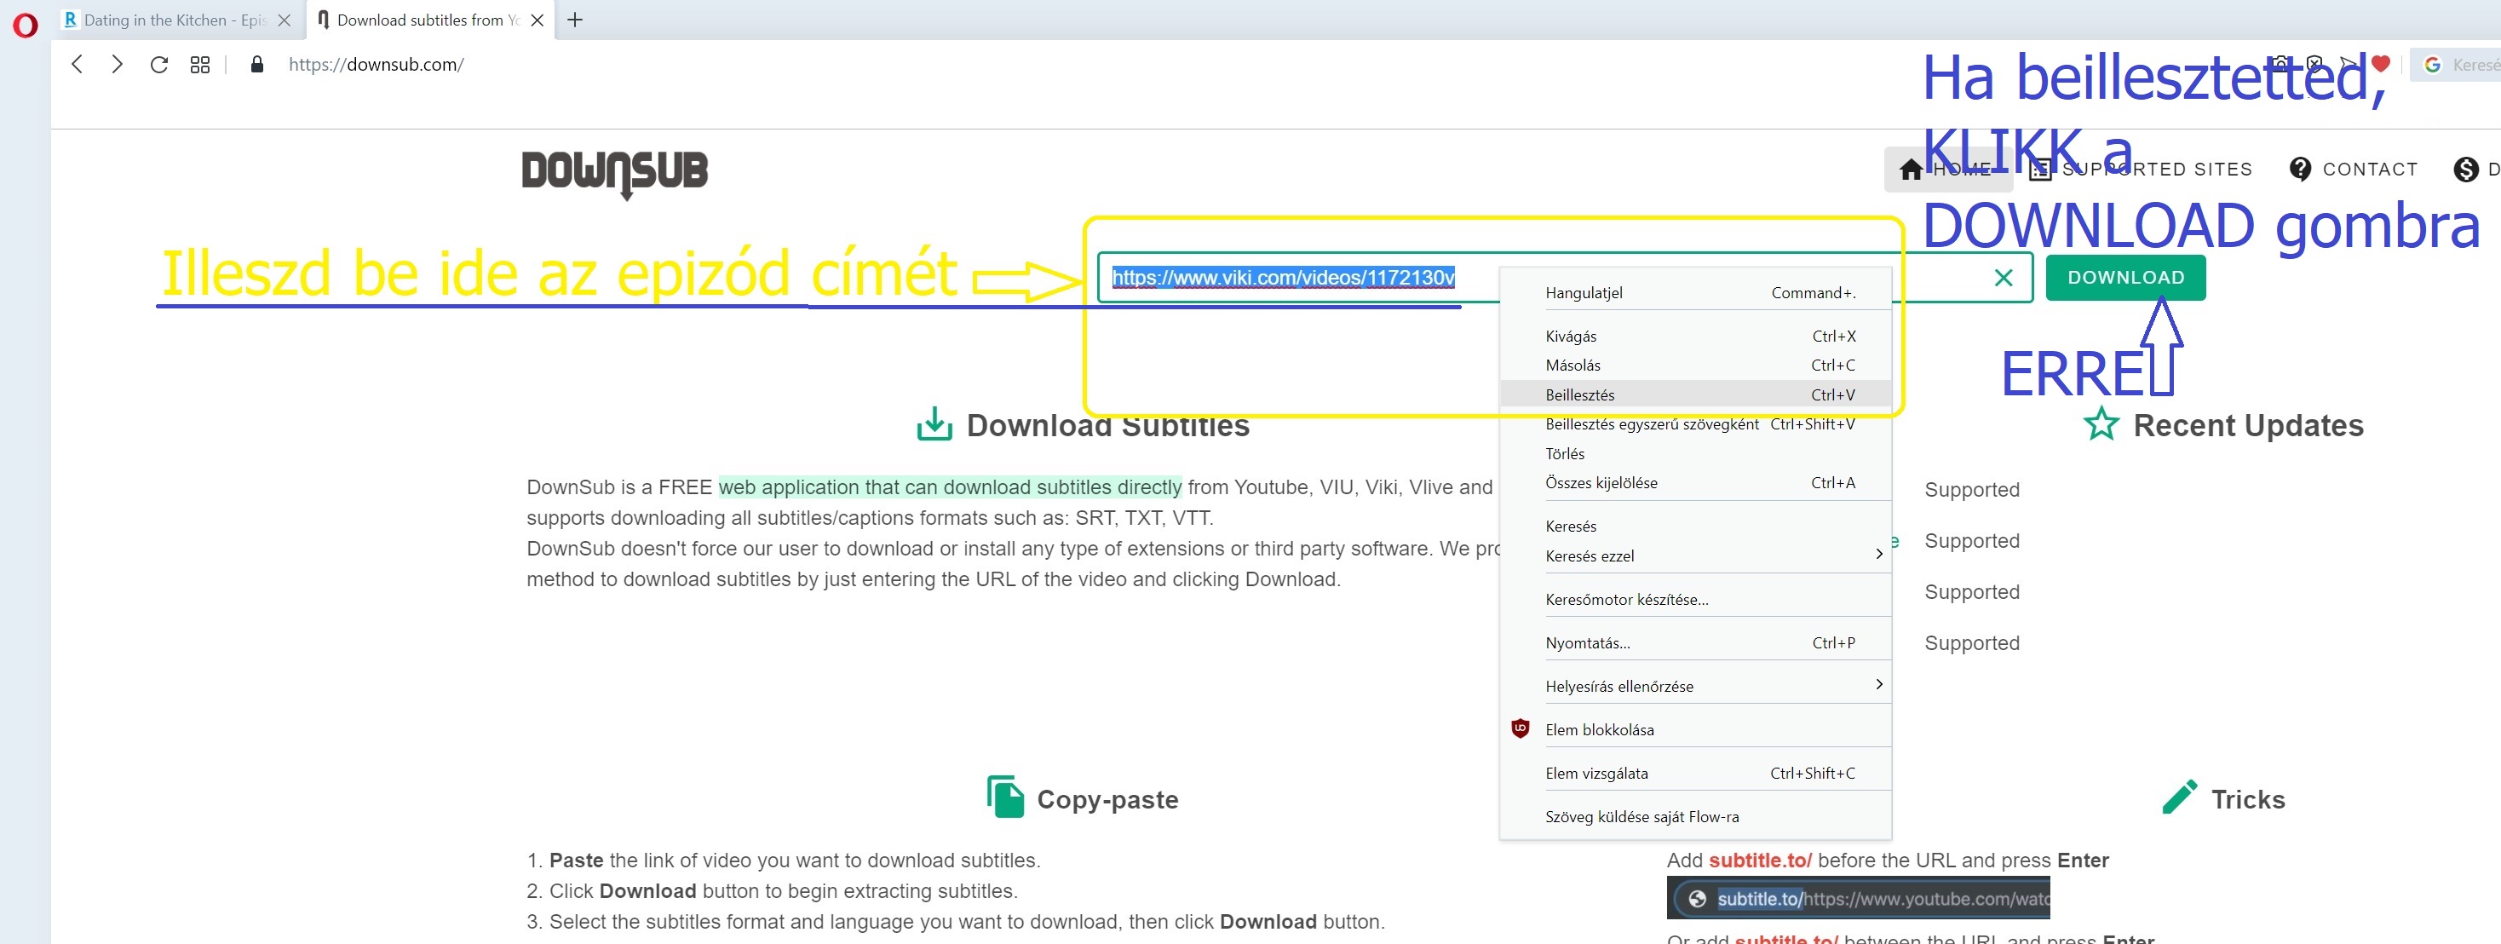The width and height of the screenshot is (2501, 944).
Task: Expand the Keresés ezzel submenu arrow
Action: (x=1880, y=554)
